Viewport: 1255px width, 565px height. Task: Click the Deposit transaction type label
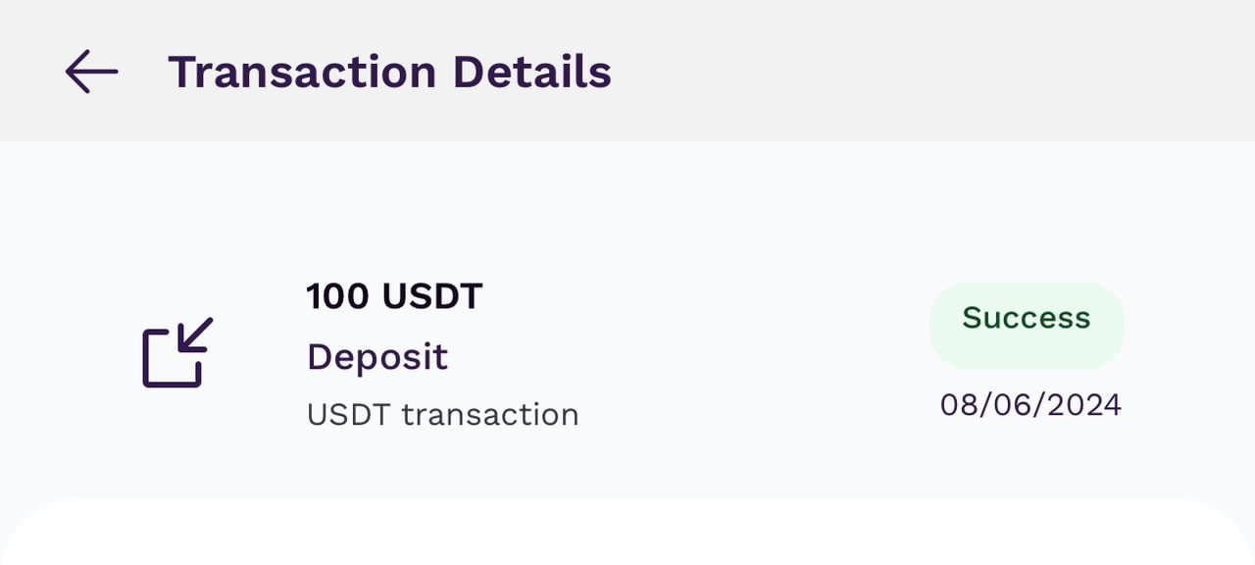coord(377,357)
